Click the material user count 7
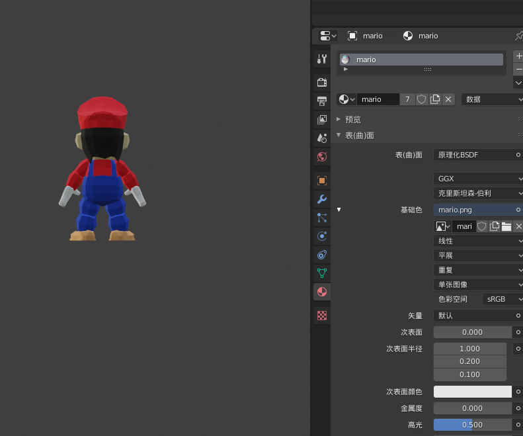The image size is (523, 436). coord(407,99)
